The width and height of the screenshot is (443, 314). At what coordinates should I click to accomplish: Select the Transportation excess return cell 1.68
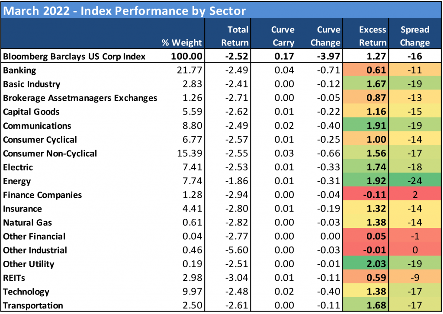(x=372, y=305)
